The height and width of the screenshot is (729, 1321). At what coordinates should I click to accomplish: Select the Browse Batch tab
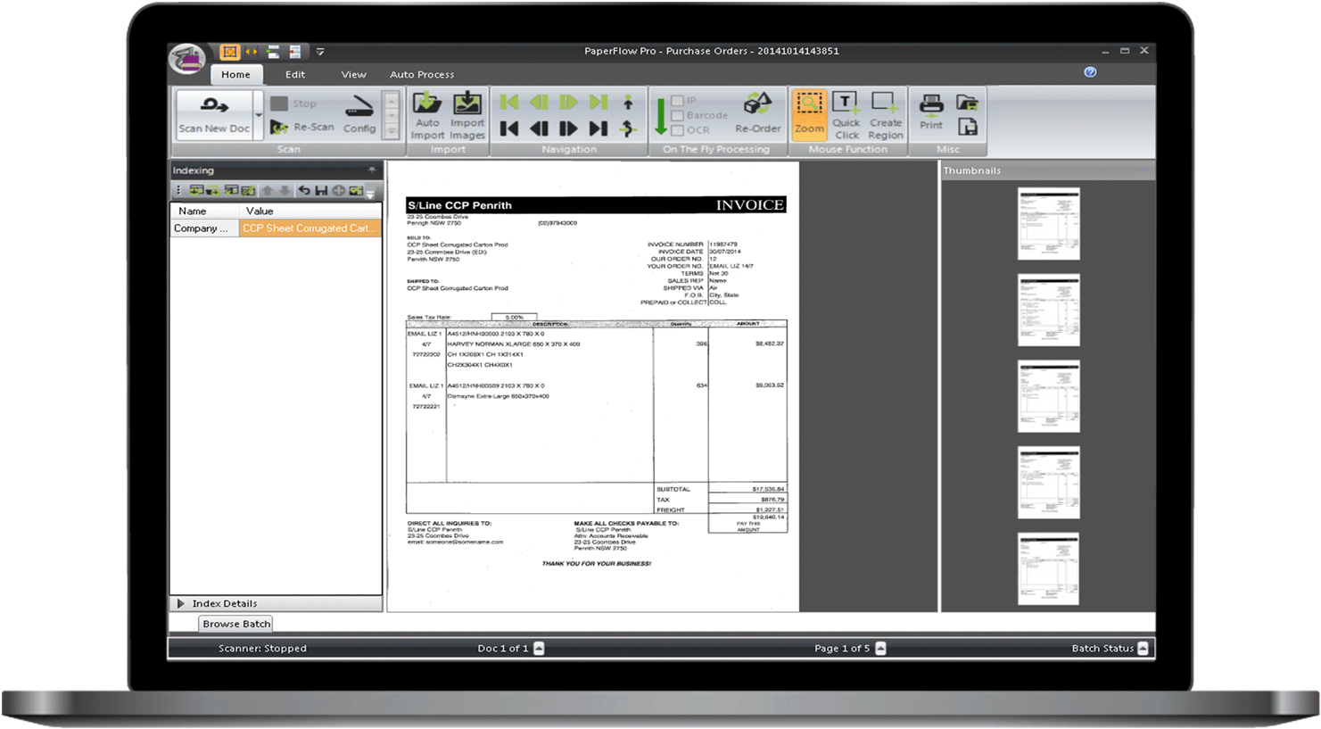[235, 624]
